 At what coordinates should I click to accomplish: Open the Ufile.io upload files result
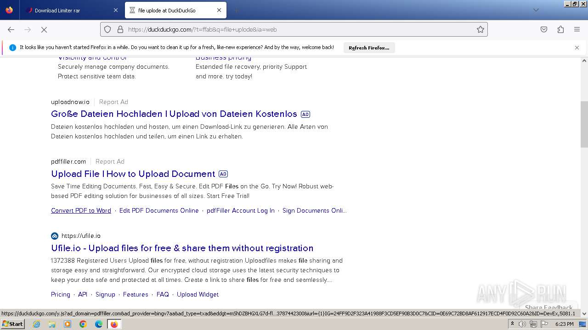coord(182,248)
